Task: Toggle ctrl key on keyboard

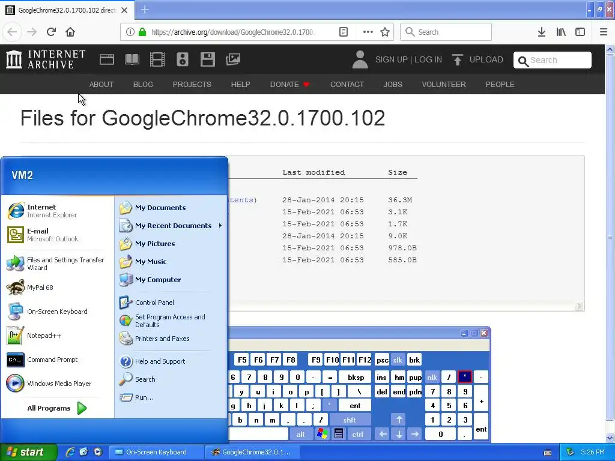Action: (357, 434)
